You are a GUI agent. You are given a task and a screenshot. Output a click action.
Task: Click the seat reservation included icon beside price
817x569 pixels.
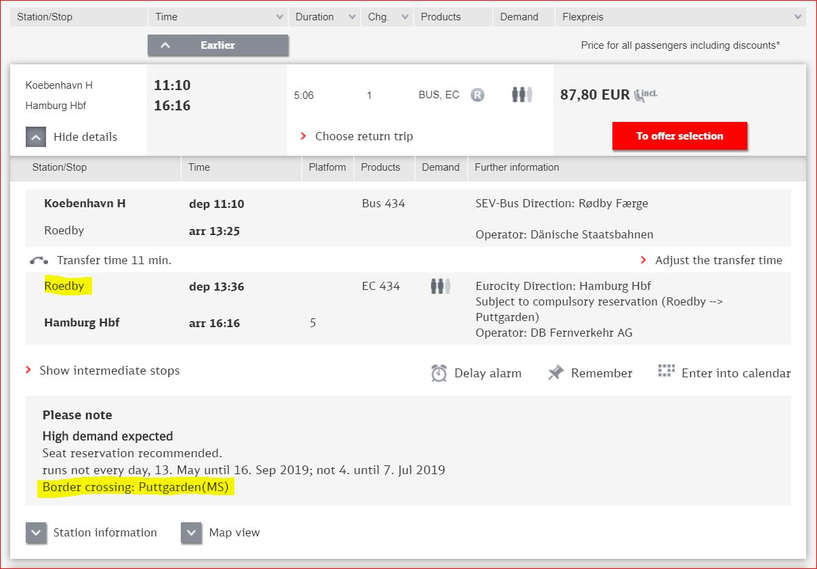tap(646, 95)
